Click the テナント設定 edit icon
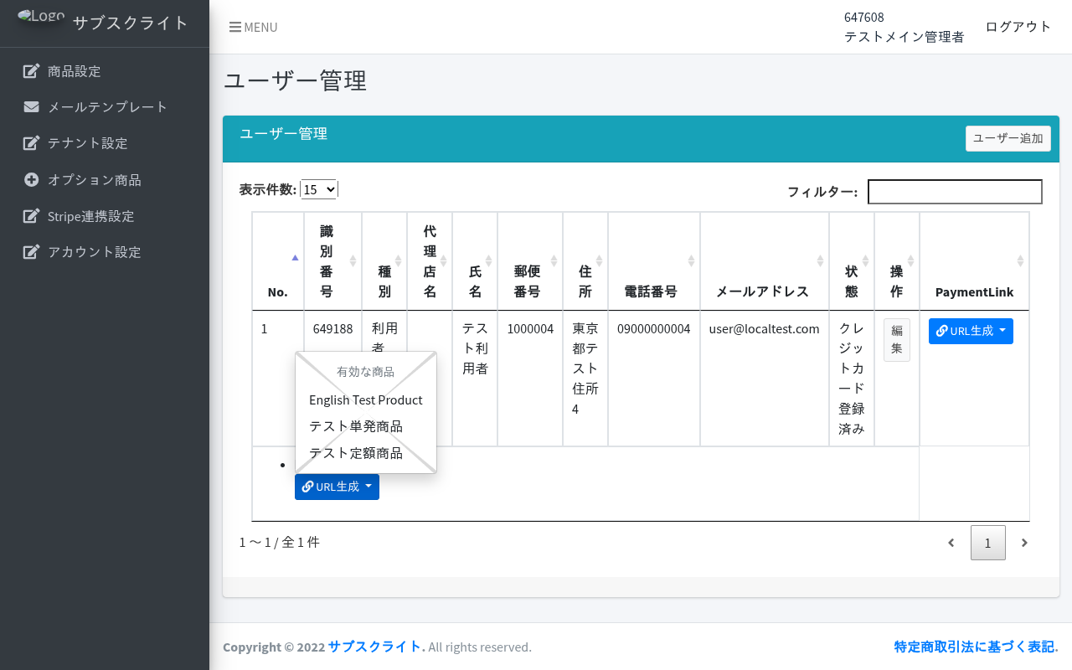1072x670 pixels. tap(31, 143)
